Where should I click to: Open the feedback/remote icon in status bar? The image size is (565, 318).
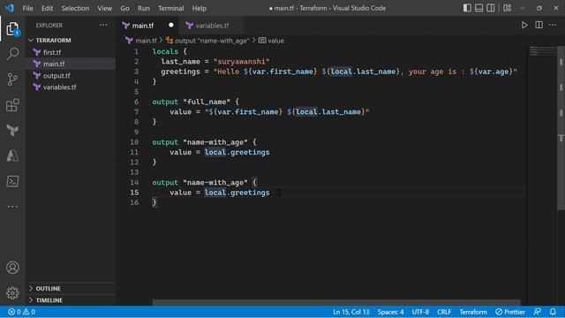(x=537, y=312)
